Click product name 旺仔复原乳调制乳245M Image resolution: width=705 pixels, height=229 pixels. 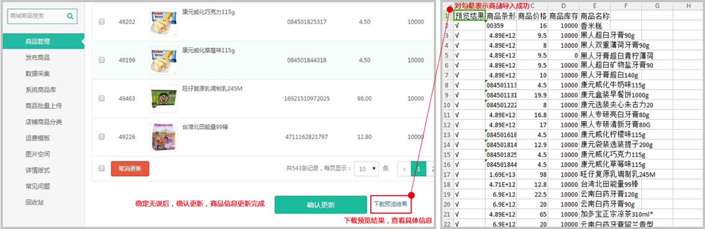212,89
